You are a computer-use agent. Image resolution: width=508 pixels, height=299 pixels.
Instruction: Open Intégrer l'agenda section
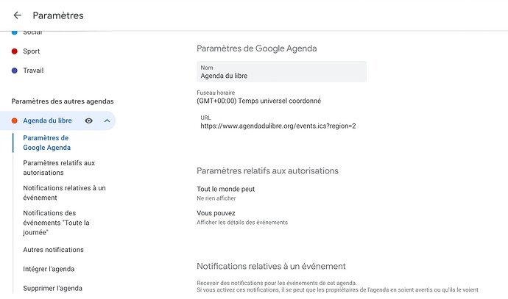tap(49, 269)
